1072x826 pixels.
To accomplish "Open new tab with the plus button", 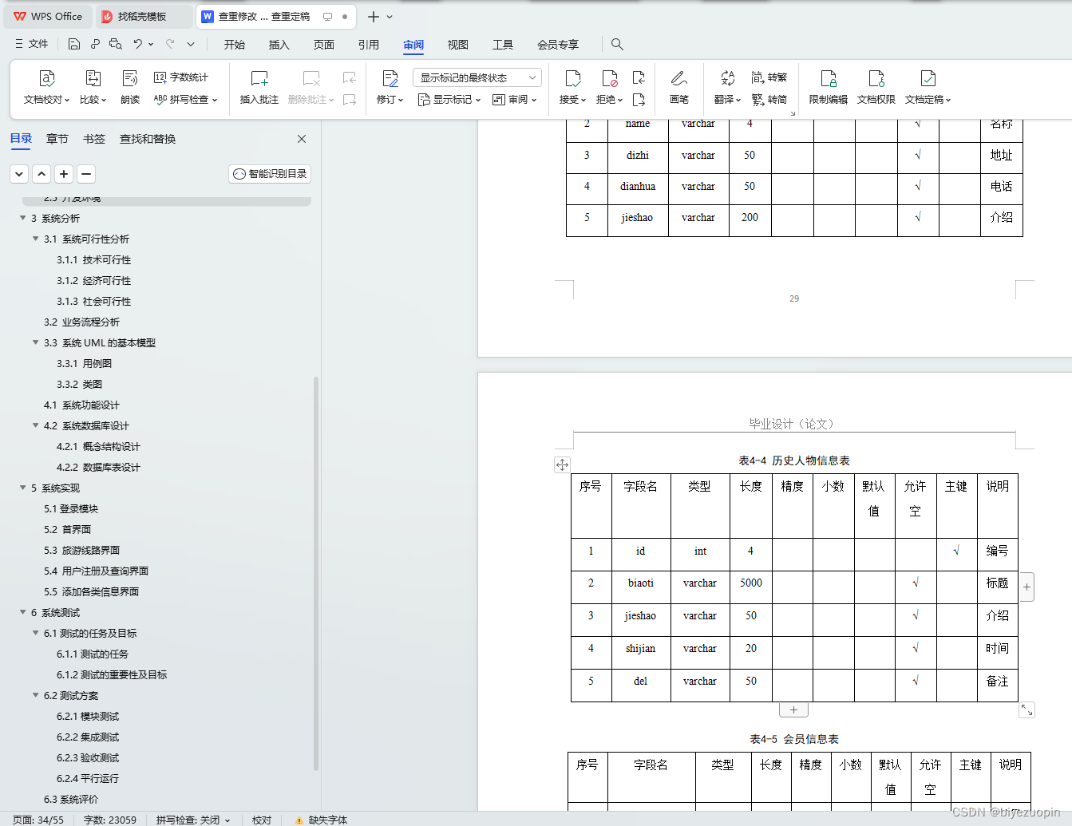I will [373, 17].
